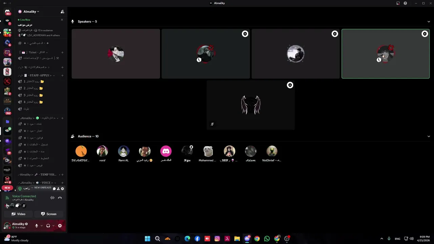Dismiss the Live Now stage banner
Screen dimensions: 434x244
pyautogui.click(x=62, y=20)
